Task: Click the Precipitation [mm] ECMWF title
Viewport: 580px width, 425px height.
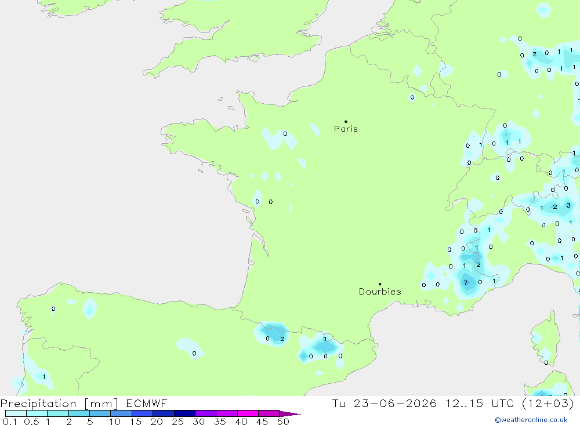Action: (84, 403)
